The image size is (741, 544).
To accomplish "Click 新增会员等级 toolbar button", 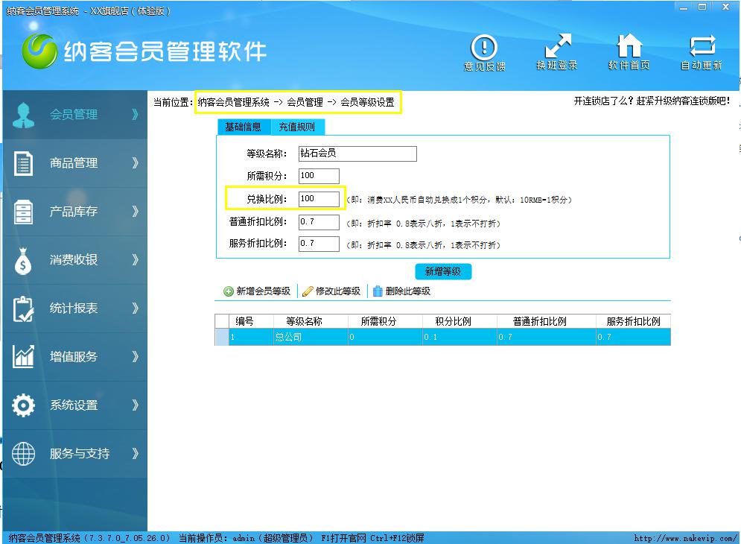I will coord(257,291).
